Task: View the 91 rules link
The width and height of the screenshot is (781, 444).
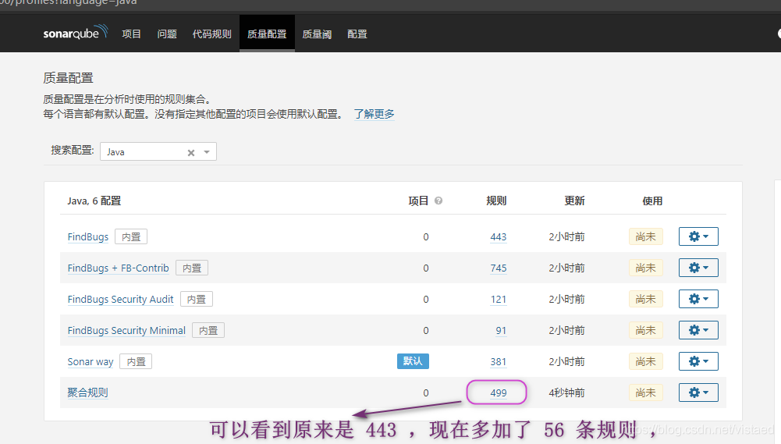Action: [x=501, y=330]
